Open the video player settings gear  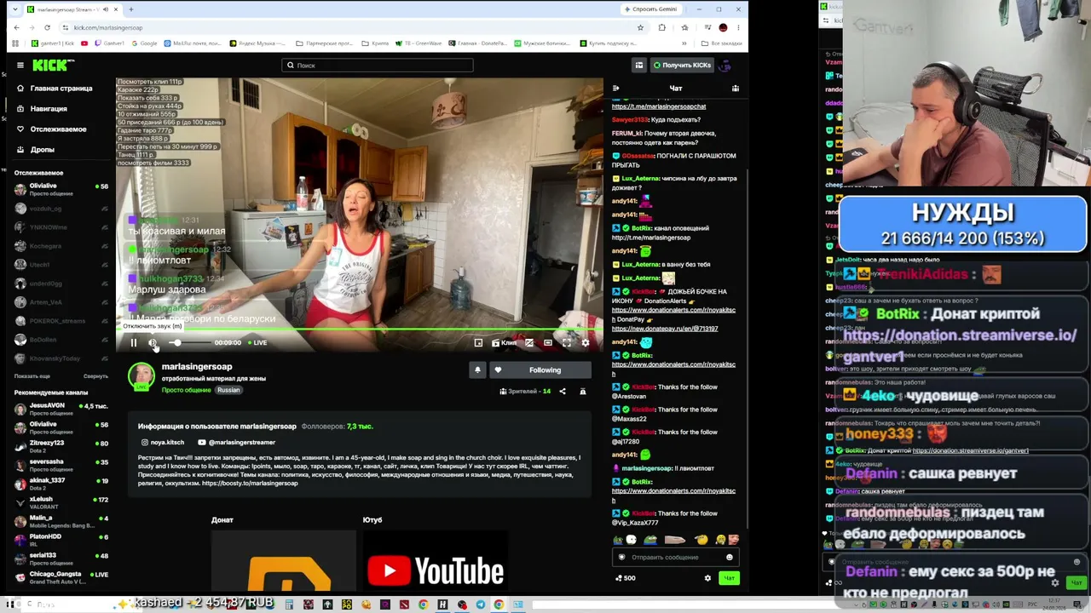coord(586,343)
